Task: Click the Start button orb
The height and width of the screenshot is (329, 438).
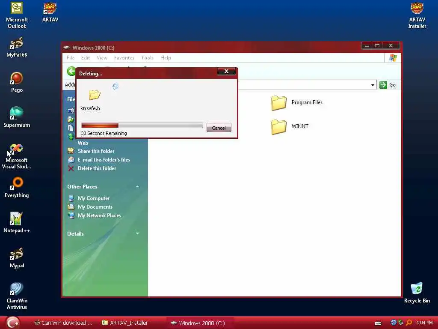Action: 13,323
